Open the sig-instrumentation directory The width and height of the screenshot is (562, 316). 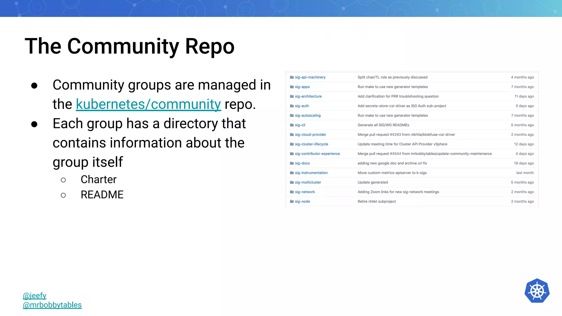[311, 173]
